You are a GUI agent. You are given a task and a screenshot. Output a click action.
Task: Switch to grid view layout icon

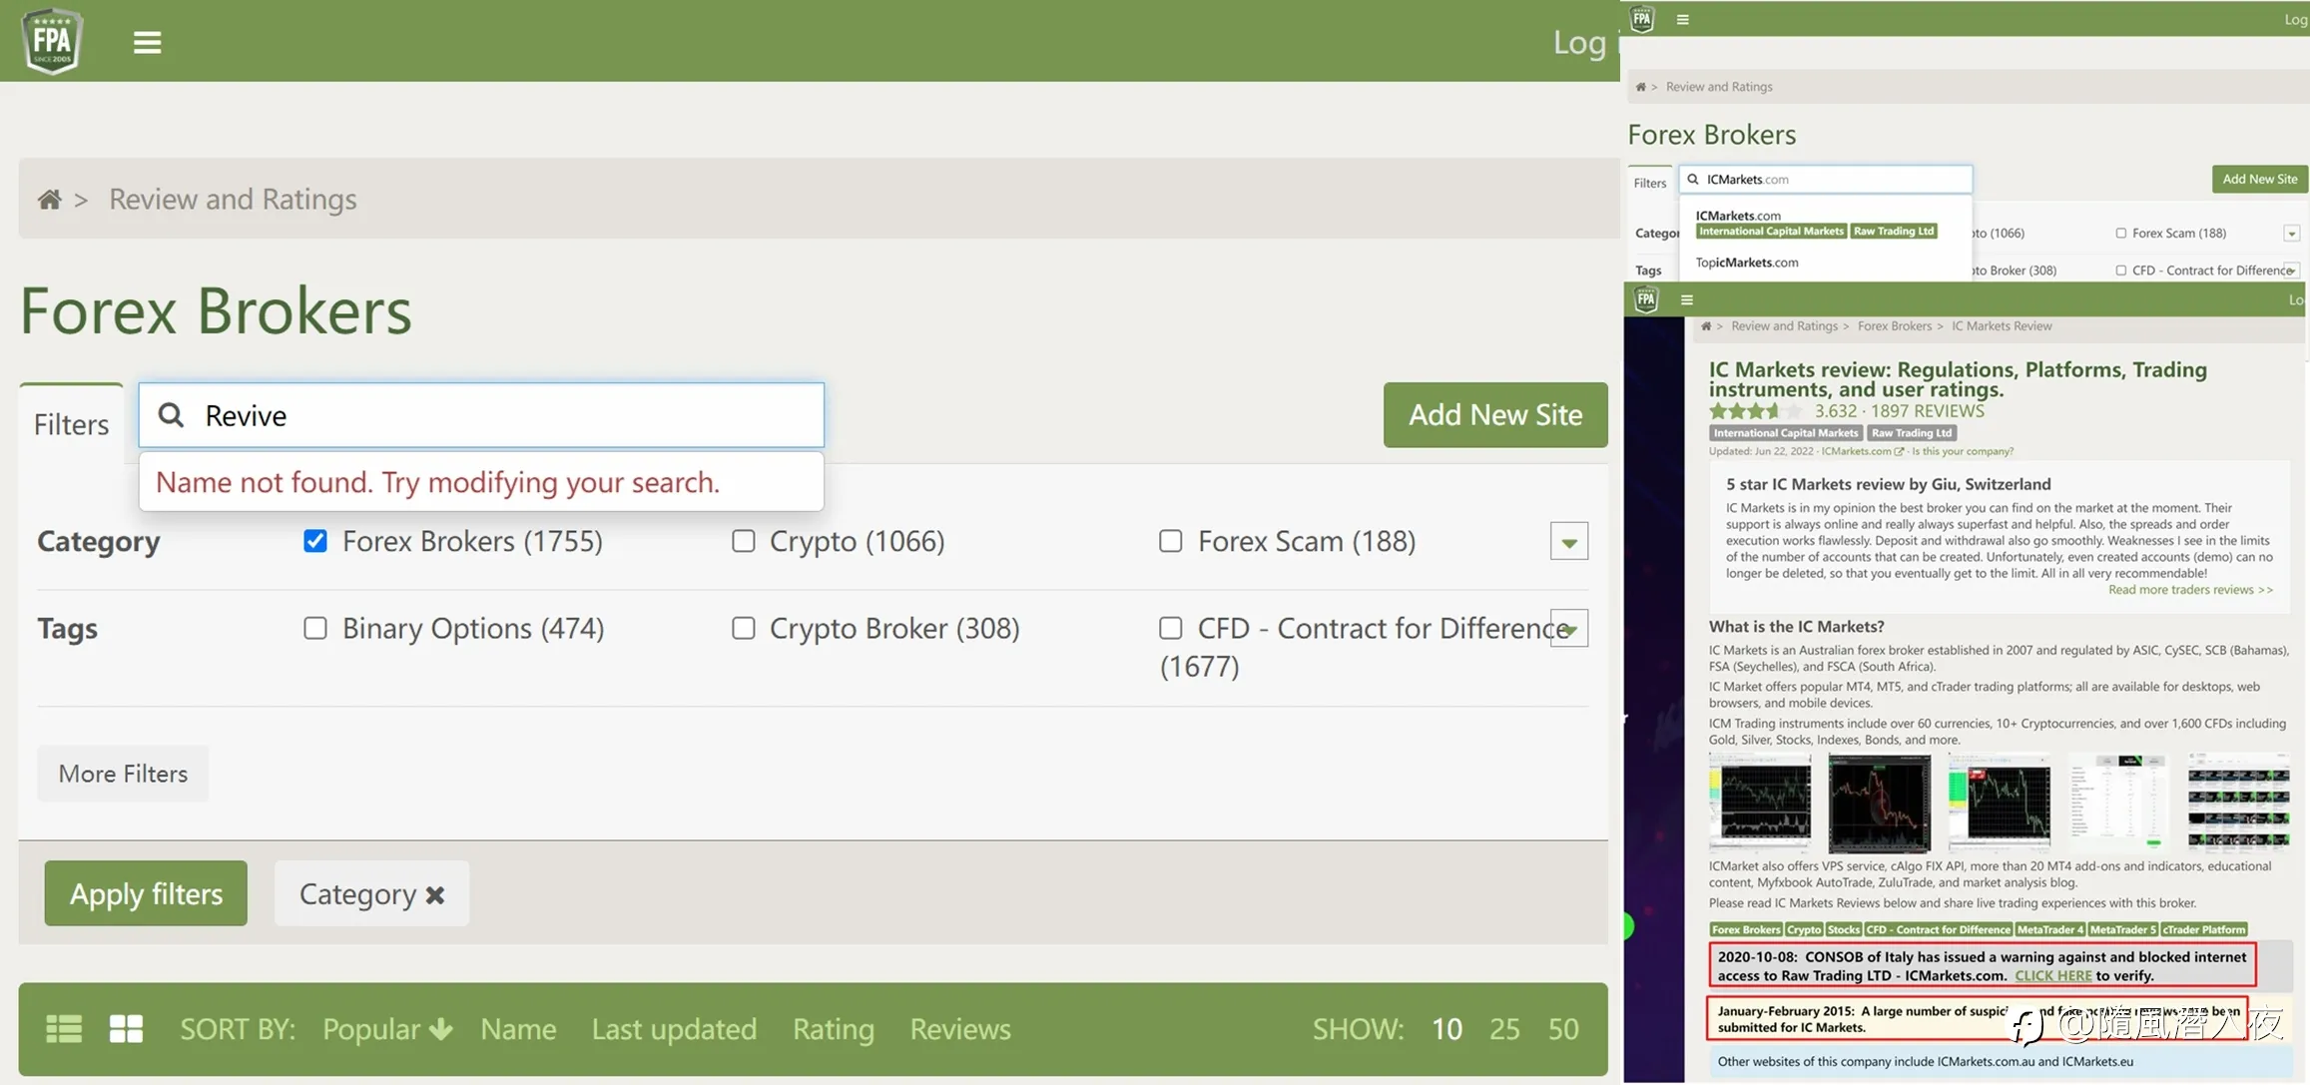(126, 1029)
